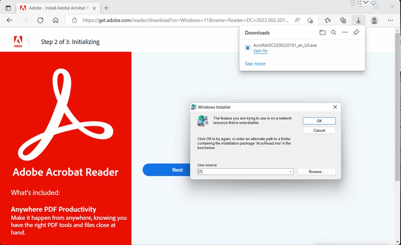Toggle the Downloads toolbar button
This screenshot has width=401, height=245.
tap(358, 20)
